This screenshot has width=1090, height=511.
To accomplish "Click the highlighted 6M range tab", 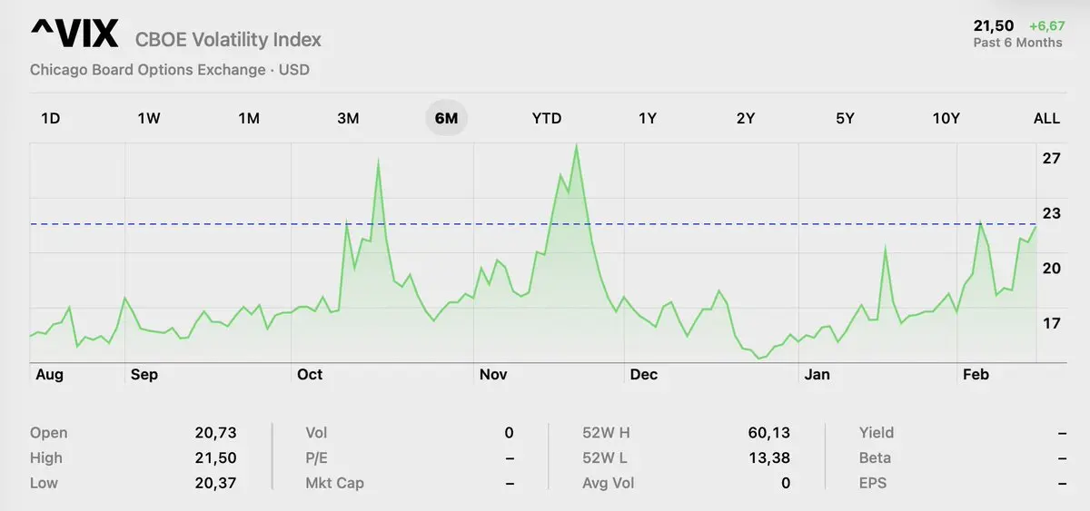I will point(446,118).
